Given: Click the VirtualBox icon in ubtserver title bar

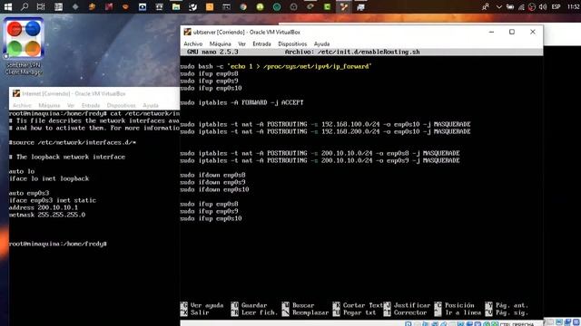Looking at the screenshot, I should tap(188, 33).
